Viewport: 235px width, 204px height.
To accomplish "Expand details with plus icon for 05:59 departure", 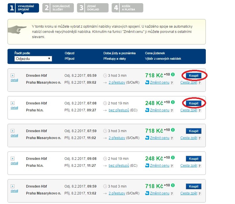I will [x=12, y=75].
